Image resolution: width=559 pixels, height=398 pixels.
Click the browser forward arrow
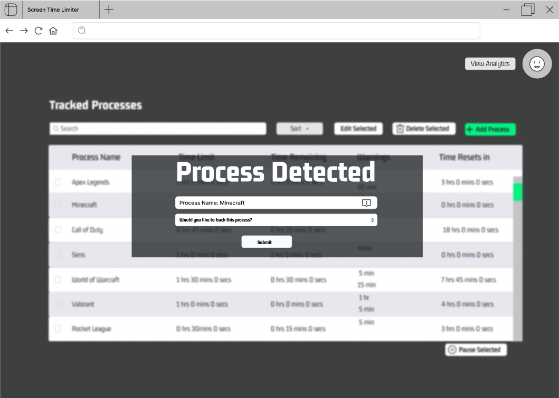pyautogui.click(x=24, y=31)
